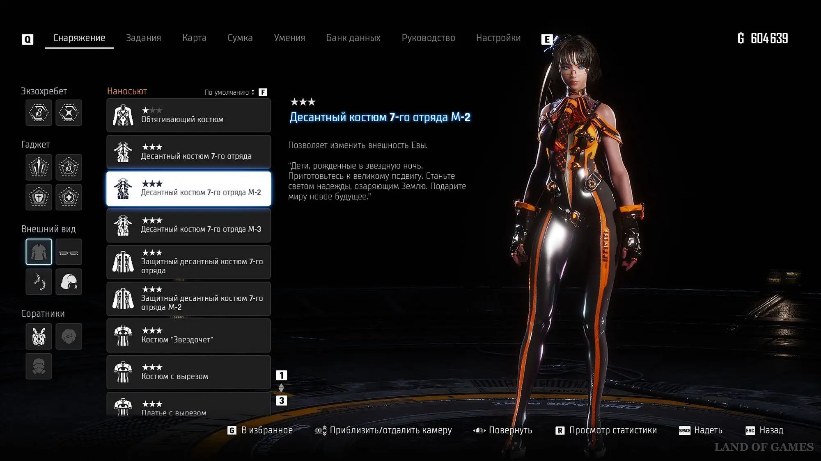Open the shield Гаджет slot
This screenshot has width=821, height=461.
pyautogui.click(x=39, y=197)
